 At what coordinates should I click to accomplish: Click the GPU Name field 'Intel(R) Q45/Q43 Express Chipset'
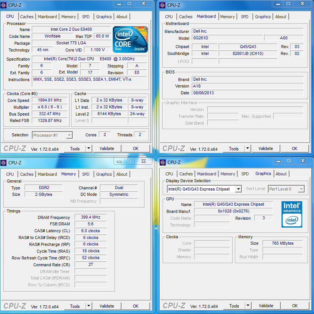point(233,204)
